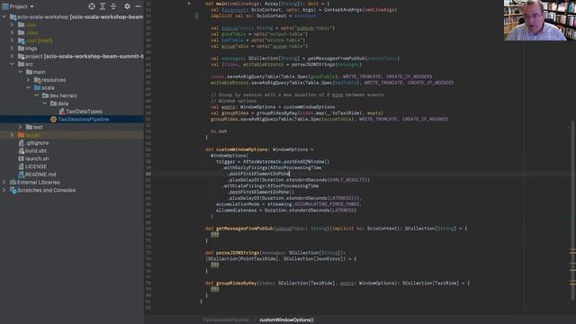
Task: Click the presenter webcam thumbnail
Action: 540,20
